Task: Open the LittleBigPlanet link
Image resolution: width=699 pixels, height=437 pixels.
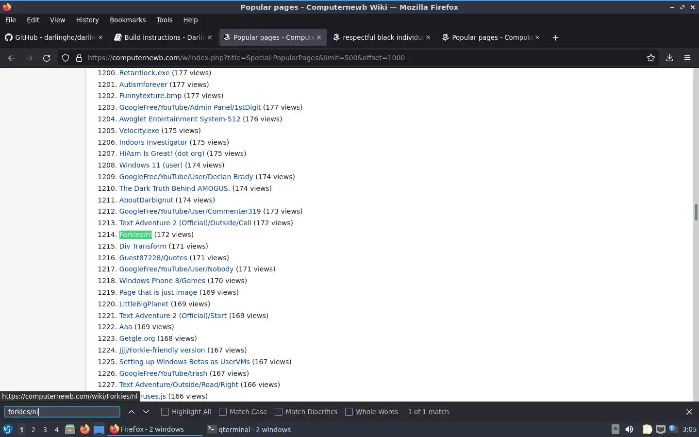Action: click(144, 304)
